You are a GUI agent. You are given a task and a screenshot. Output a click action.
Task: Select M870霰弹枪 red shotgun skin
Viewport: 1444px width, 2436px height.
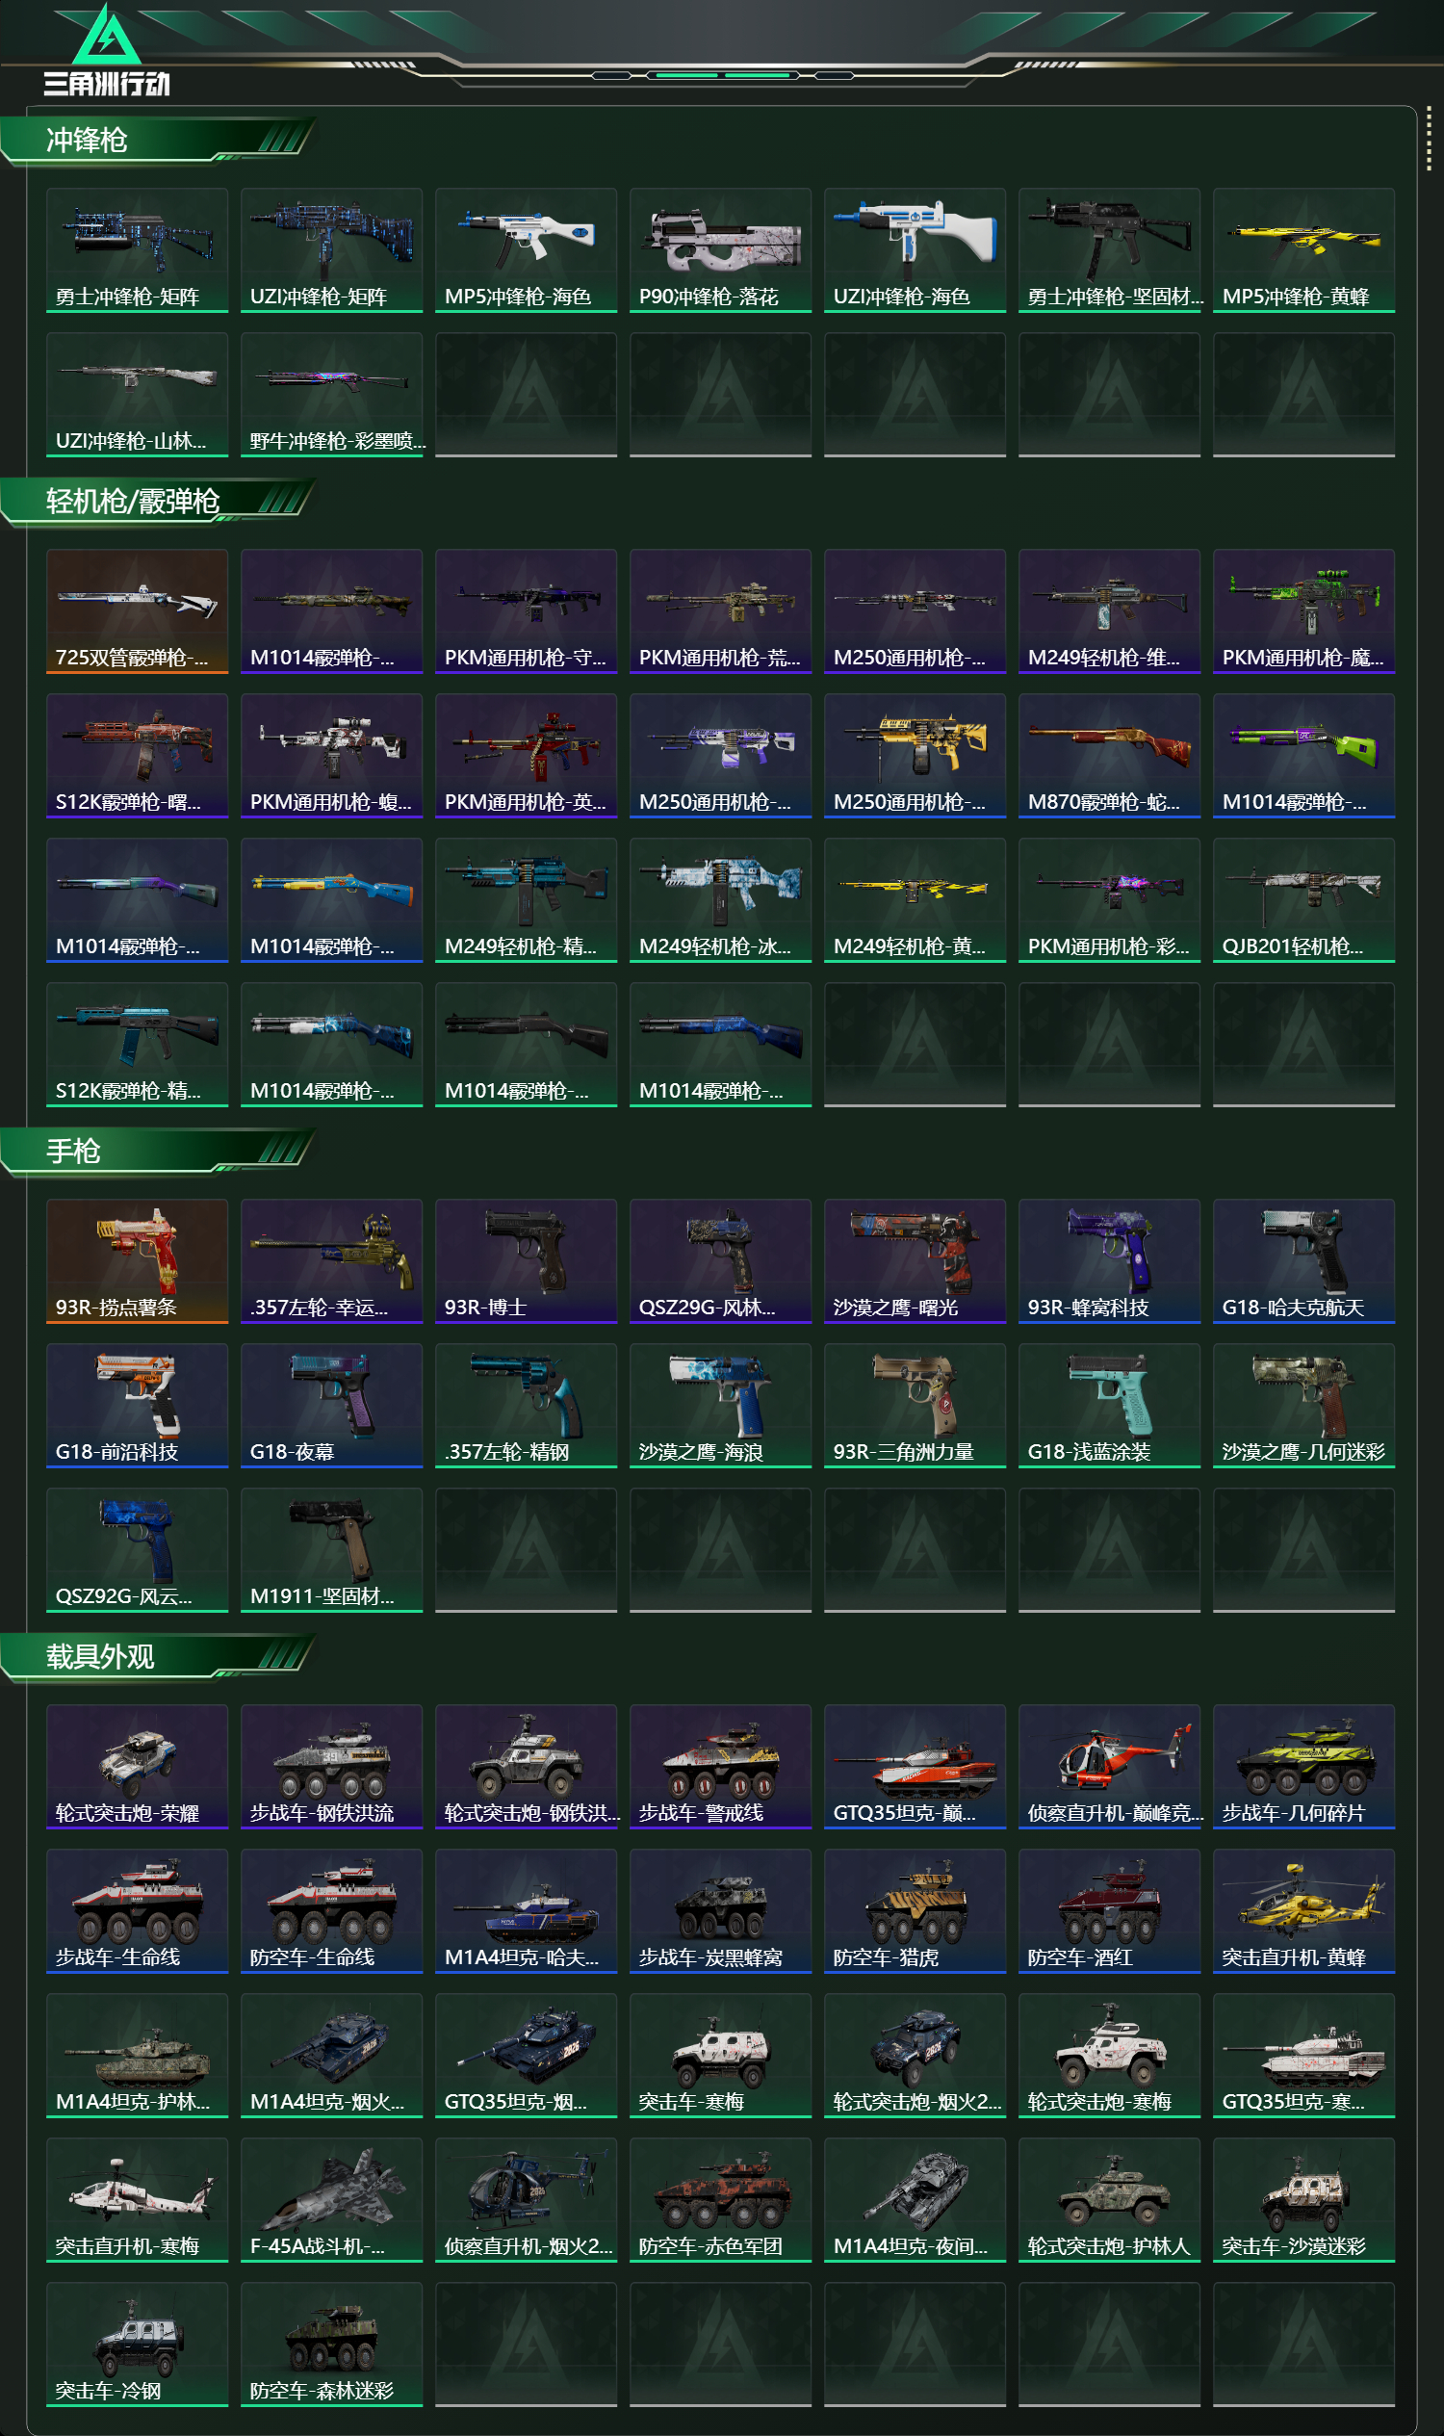pyautogui.click(x=1109, y=755)
